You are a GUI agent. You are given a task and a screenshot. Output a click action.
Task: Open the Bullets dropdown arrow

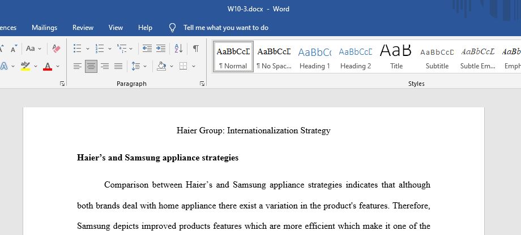pos(88,49)
